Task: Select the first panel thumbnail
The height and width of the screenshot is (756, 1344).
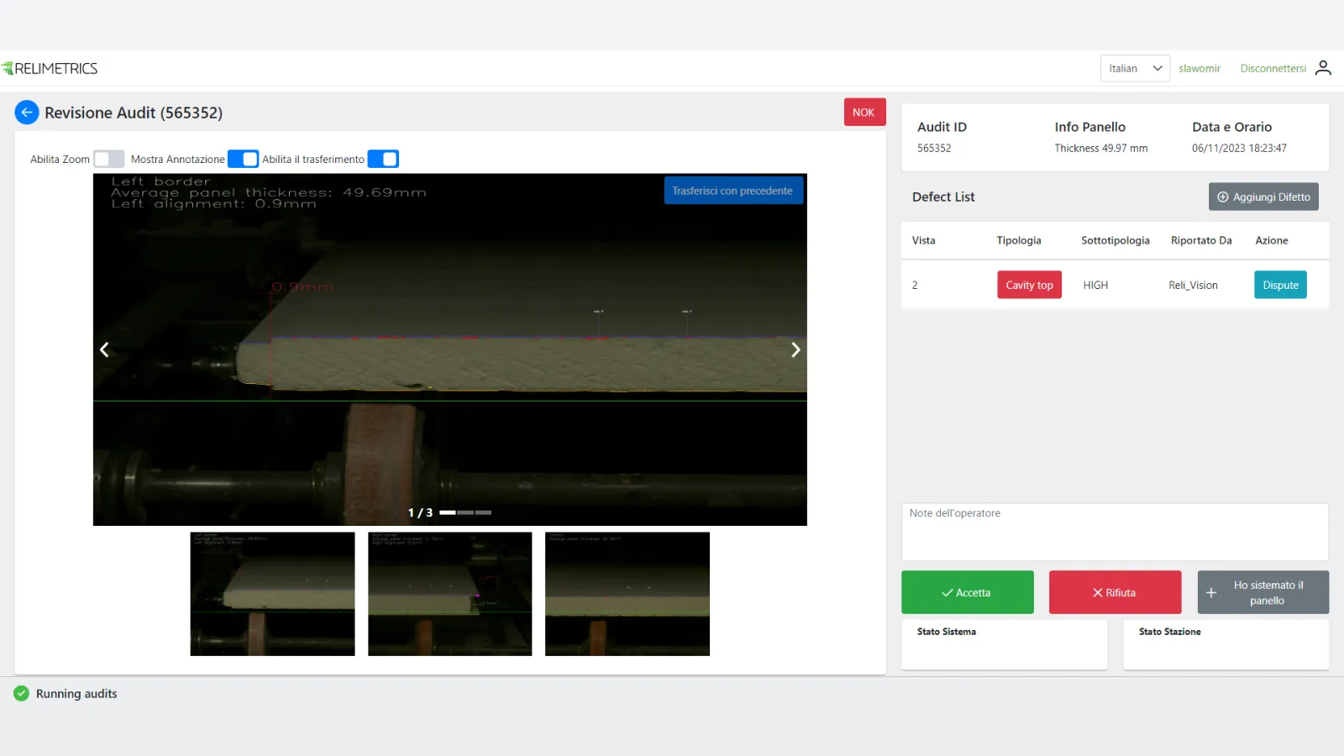Action: [272, 594]
